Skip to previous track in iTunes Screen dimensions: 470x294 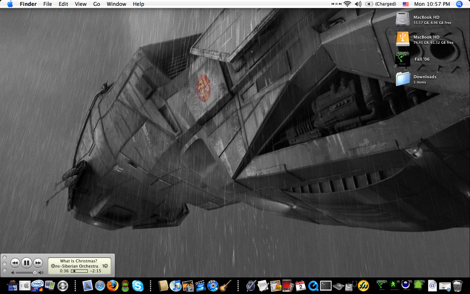coord(15,263)
